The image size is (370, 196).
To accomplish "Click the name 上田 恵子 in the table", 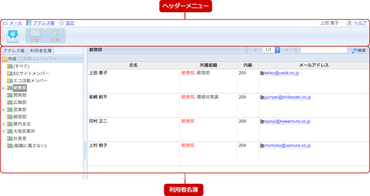I will [x=98, y=73].
